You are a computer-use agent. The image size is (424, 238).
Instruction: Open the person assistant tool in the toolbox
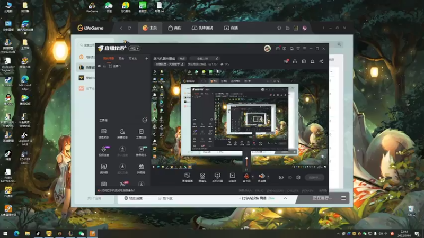[122, 134]
